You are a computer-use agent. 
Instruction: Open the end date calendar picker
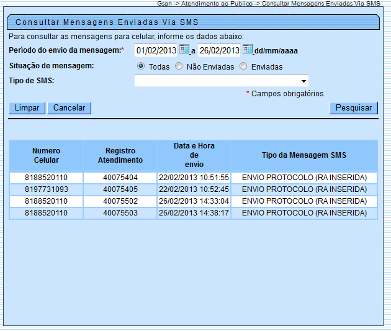248,50
